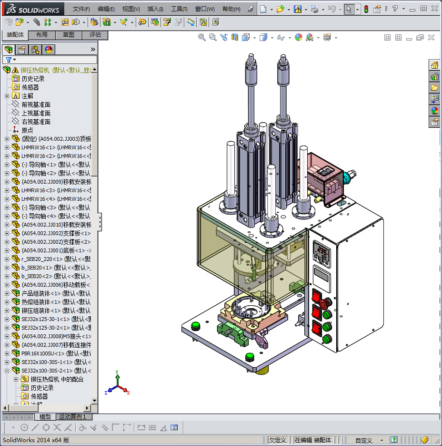Image resolution: width=442 pixels, height=446 pixels.
Task: Open the Section View tool
Action: pos(234,38)
